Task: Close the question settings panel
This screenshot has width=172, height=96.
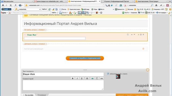Action: point(148,70)
